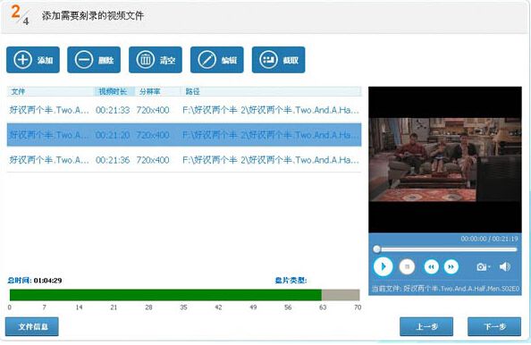
Task: Click the 添加 (add) button
Action: coord(33,60)
